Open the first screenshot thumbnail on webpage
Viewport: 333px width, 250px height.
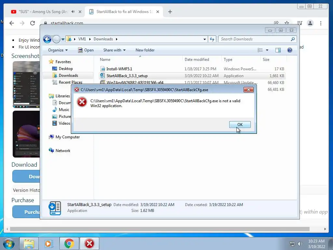tap(26, 84)
